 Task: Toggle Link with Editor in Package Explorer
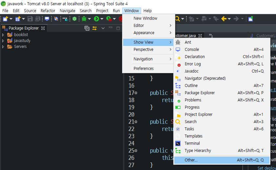click(95, 28)
